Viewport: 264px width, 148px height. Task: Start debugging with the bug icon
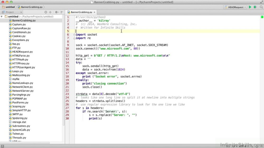coord(255,7)
